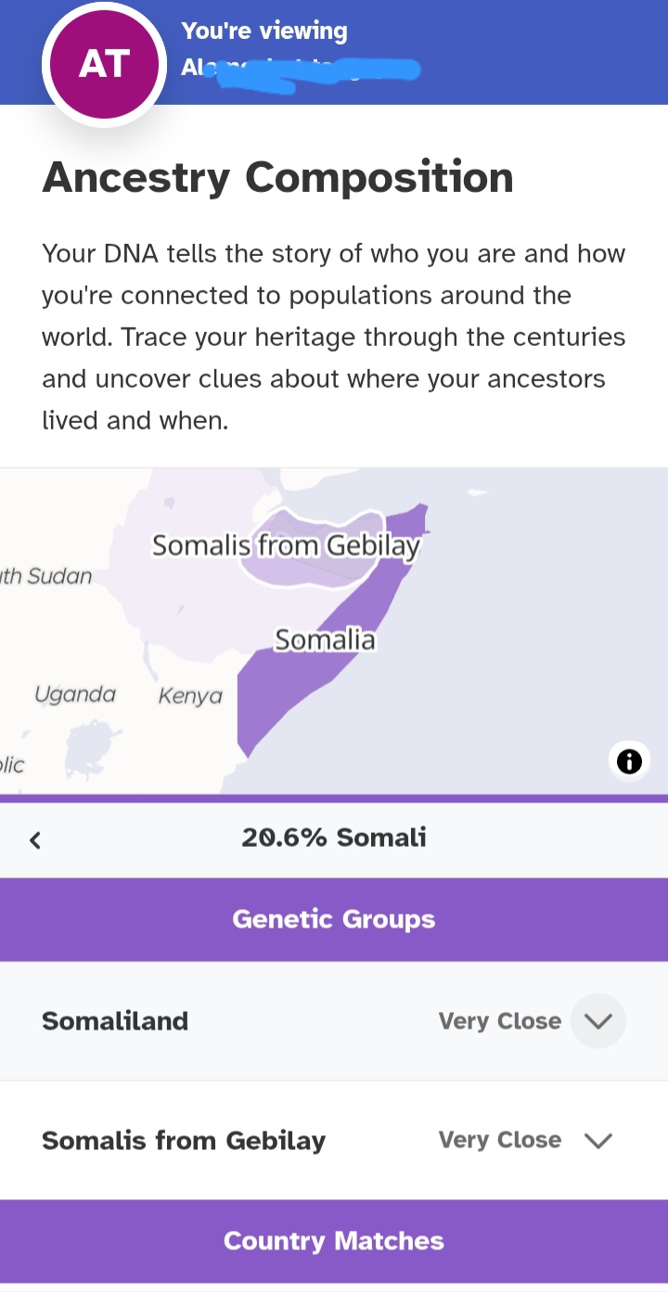
Task: Select the Genetic Groups header
Action: coord(334,919)
